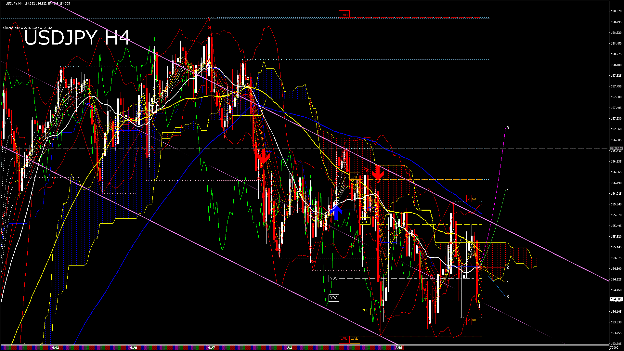Screen dimensions: 624x351
Task: Click the blue buy arrow signal
Action: [336, 213]
